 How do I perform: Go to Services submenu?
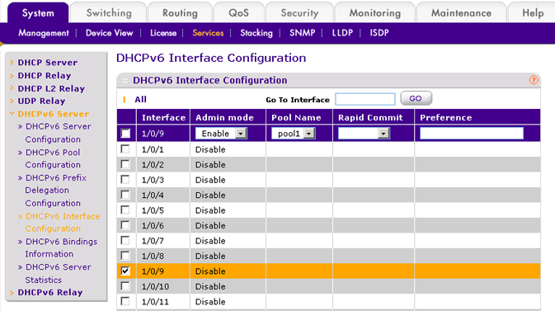click(208, 33)
